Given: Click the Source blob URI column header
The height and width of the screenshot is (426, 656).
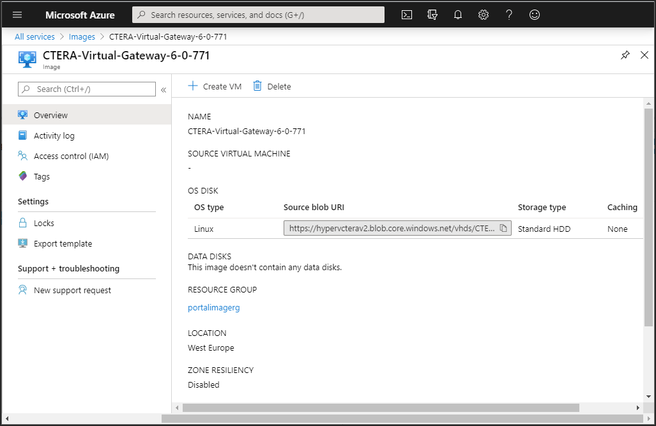Looking at the screenshot, I should [x=314, y=207].
